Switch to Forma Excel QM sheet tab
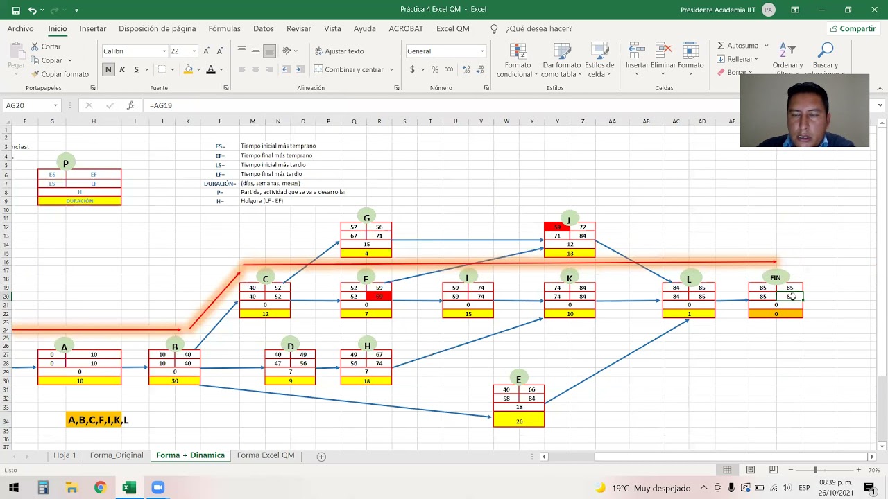Viewport: 888px width, 499px height. pos(266,455)
